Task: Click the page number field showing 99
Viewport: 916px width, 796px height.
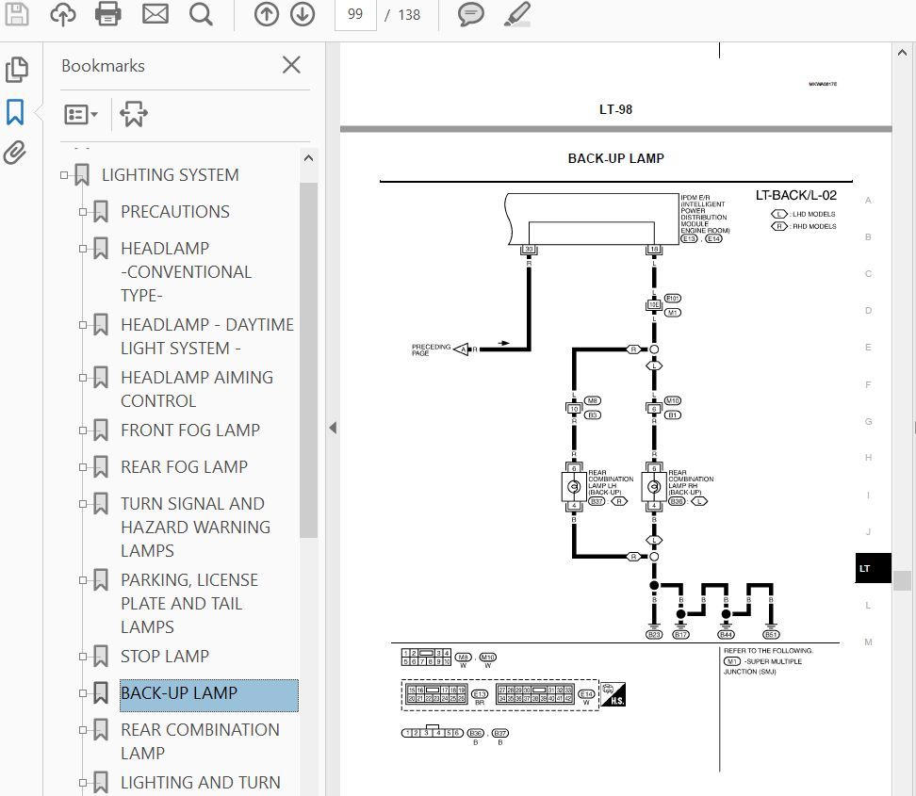Action: [x=355, y=14]
